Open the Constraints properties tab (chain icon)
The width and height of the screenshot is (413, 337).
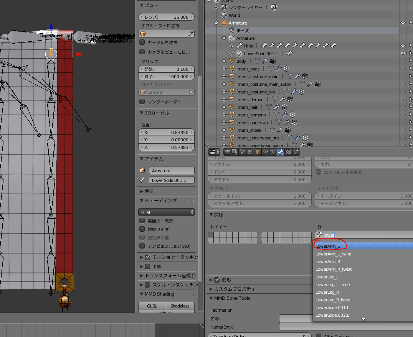coord(265,152)
